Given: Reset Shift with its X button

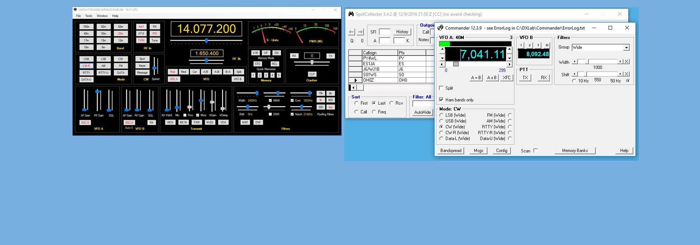Looking at the screenshot, I should [627, 74].
